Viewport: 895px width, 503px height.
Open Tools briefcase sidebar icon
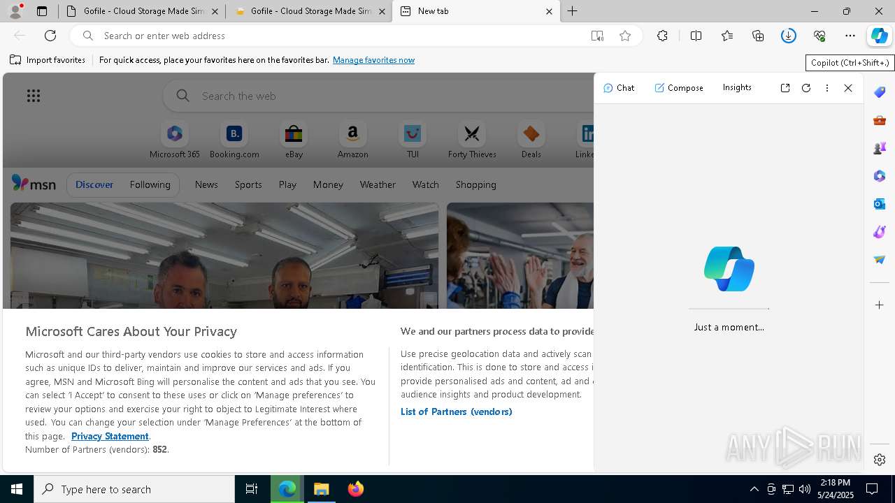pyautogui.click(x=880, y=120)
